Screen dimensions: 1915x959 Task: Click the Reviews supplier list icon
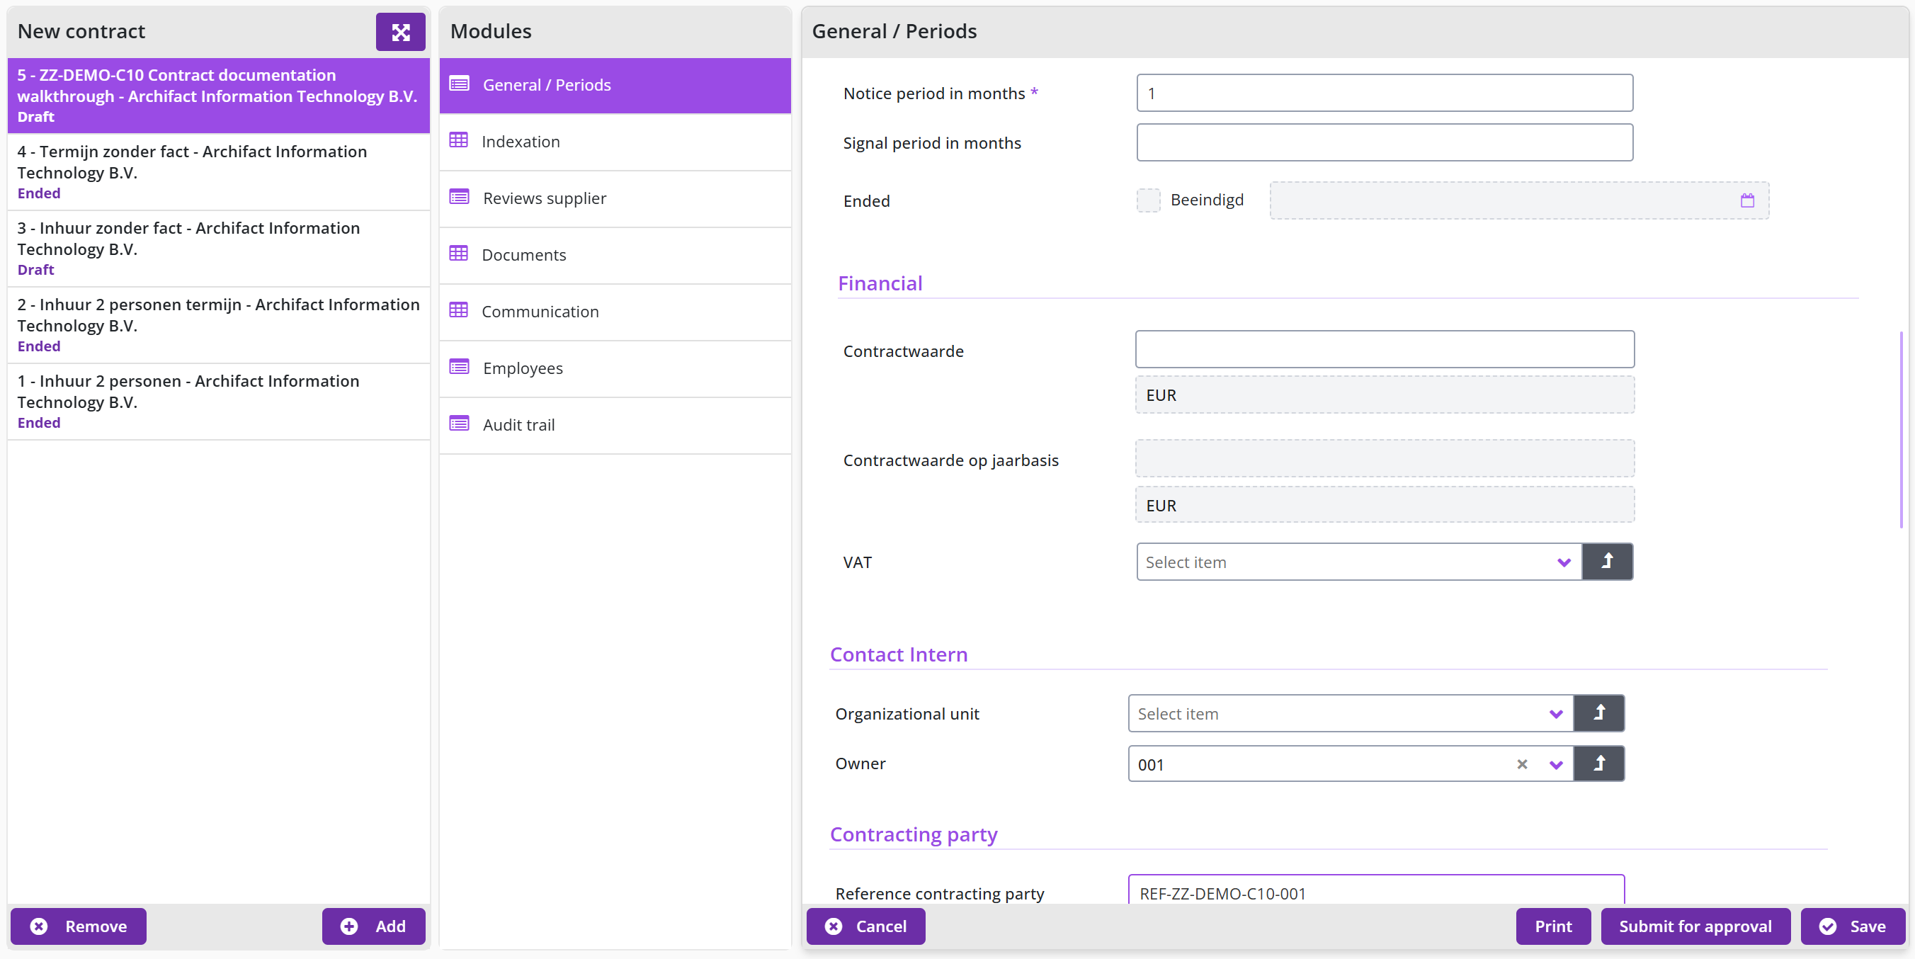[x=460, y=197]
